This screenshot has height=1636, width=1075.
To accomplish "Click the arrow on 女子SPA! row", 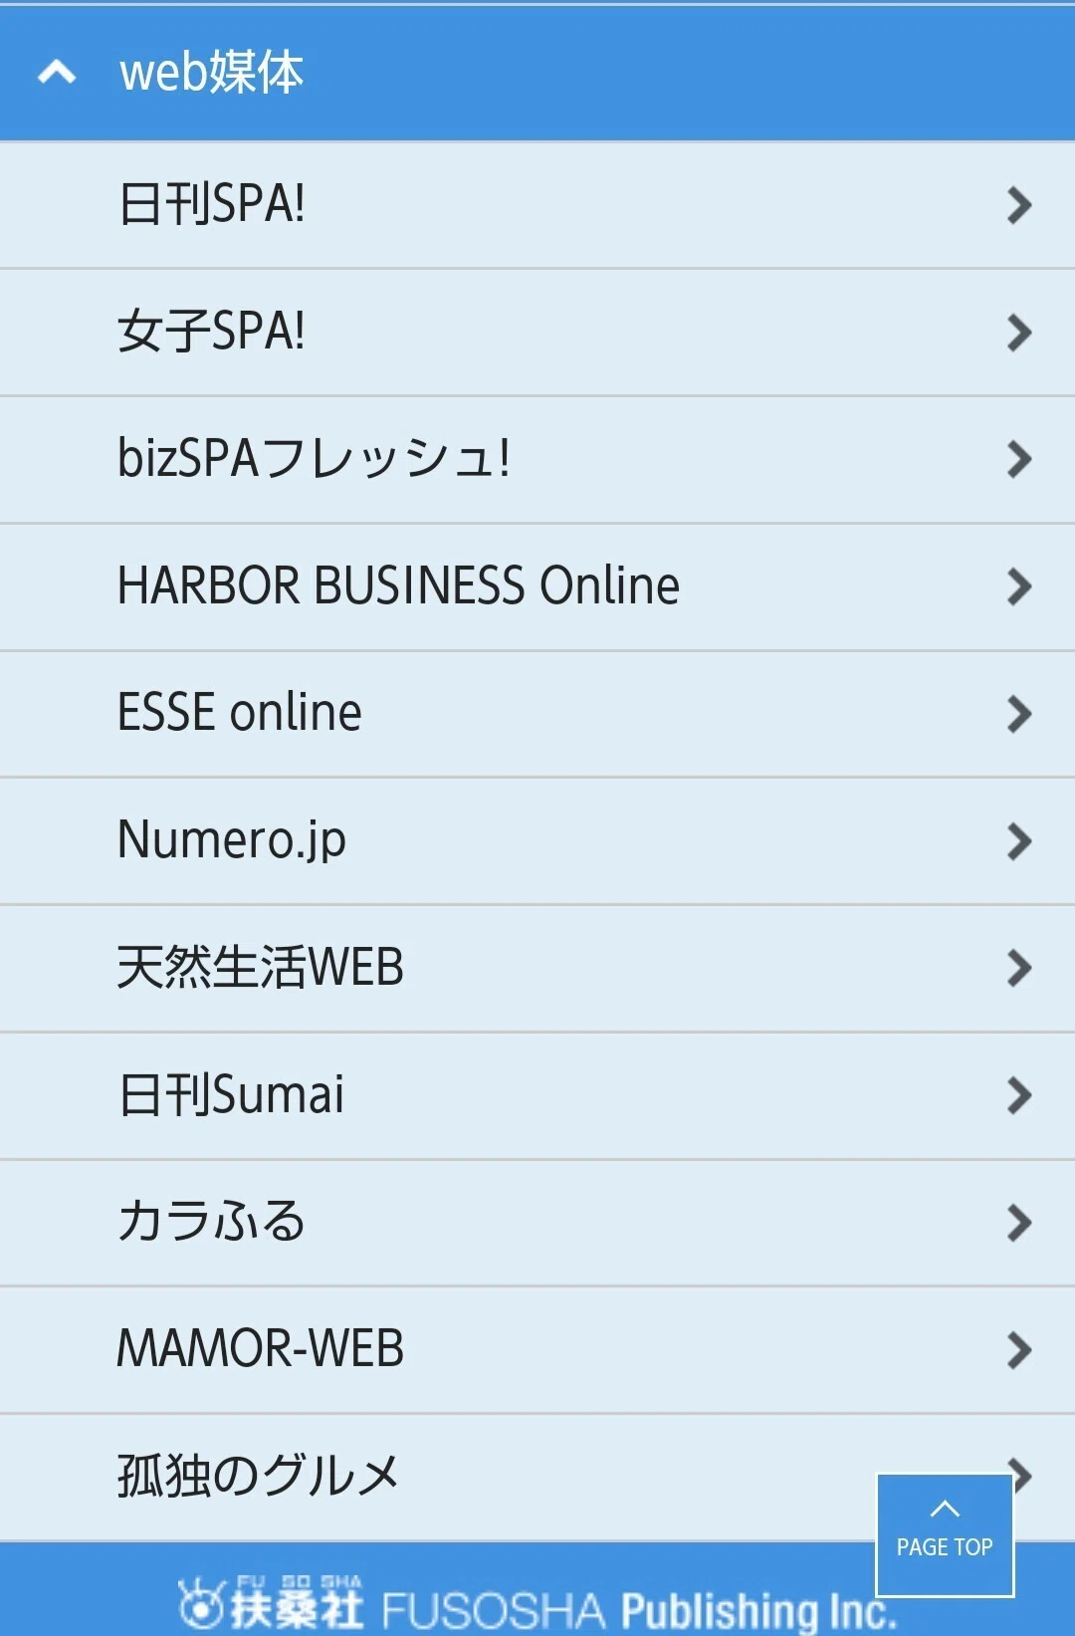I will [1018, 333].
